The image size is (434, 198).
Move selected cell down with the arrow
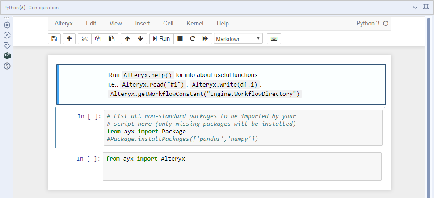[140, 39]
